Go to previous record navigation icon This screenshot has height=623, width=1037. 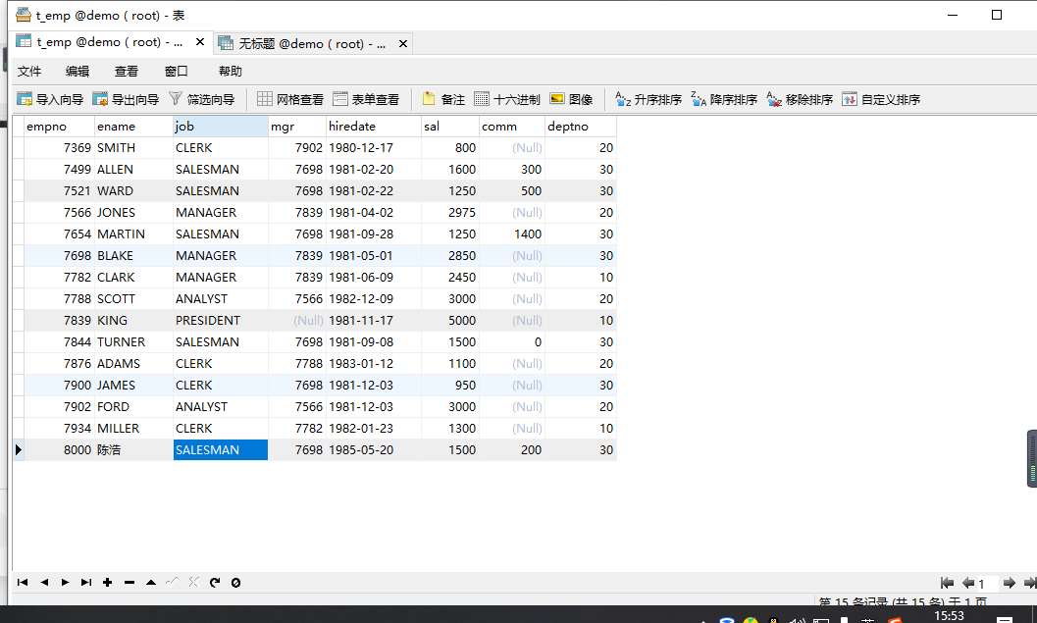pos(43,582)
